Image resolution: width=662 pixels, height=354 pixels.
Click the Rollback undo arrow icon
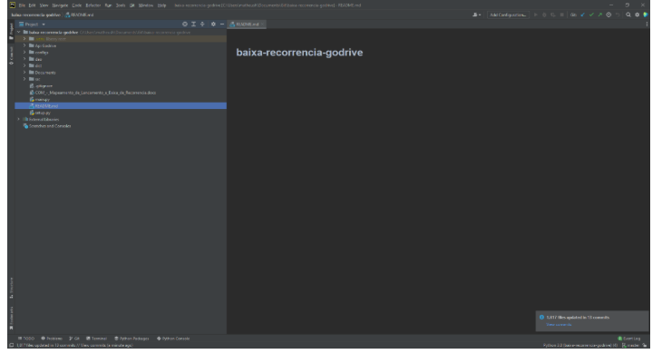pyautogui.click(x=618, y=15)
